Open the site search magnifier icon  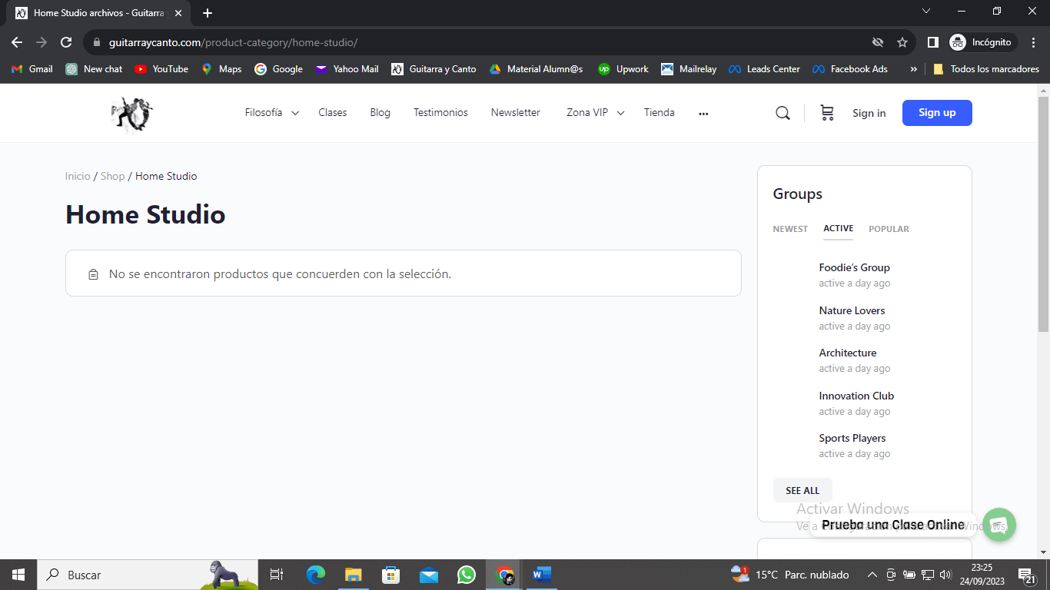[x=783, y=113]
